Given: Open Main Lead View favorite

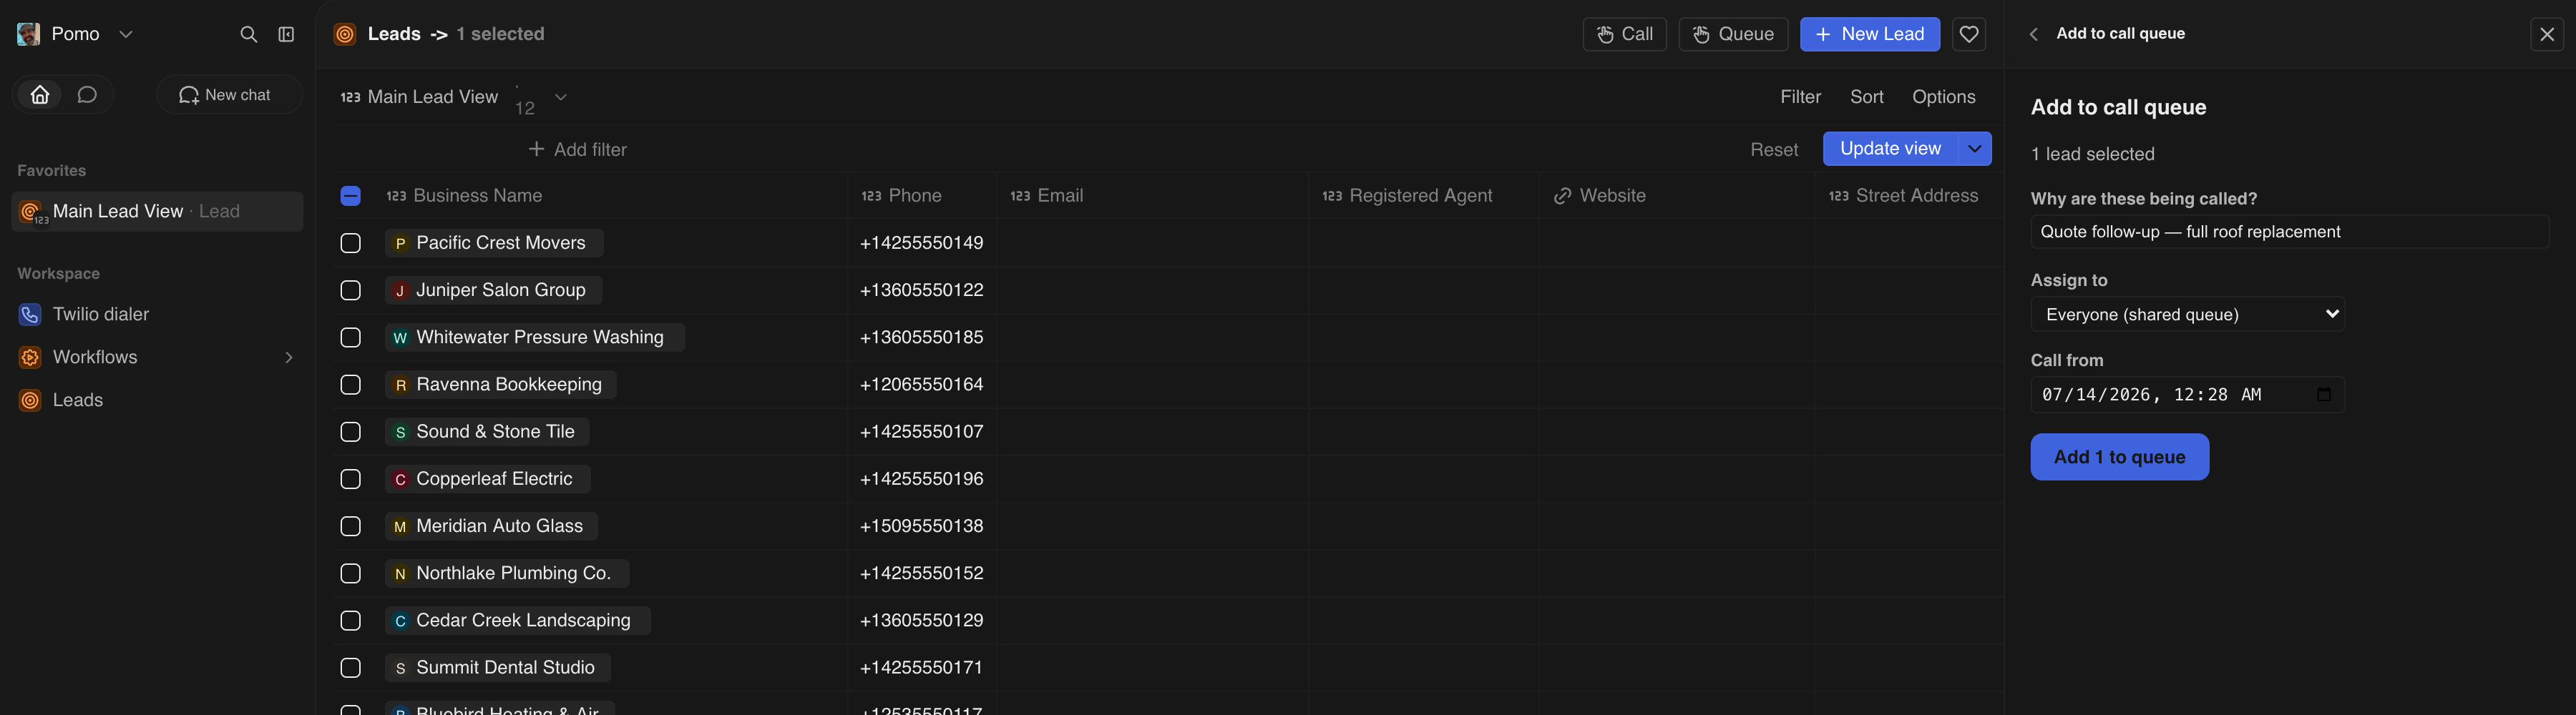Looking at the screenshot, I should (x=157, y=212).
